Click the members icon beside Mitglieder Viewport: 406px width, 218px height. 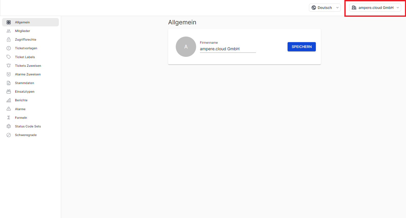pyautogui.click(x=9, y=31)
